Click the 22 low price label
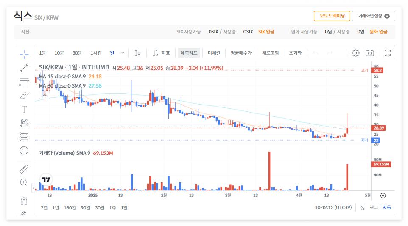Image resolution: width=408 pixels, height=226 pixels. 376,141
